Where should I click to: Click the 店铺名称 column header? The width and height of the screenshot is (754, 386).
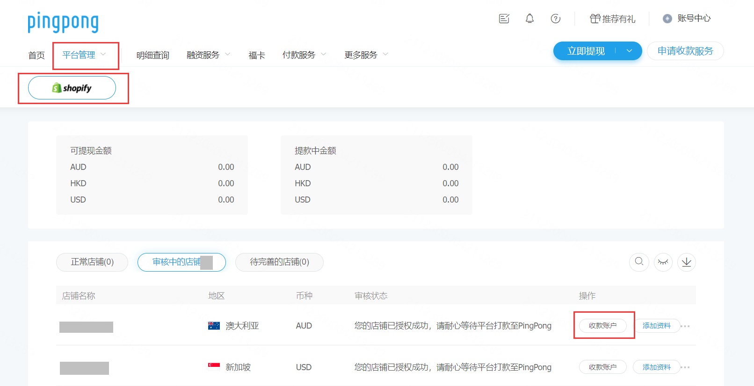tap(79, 296)
